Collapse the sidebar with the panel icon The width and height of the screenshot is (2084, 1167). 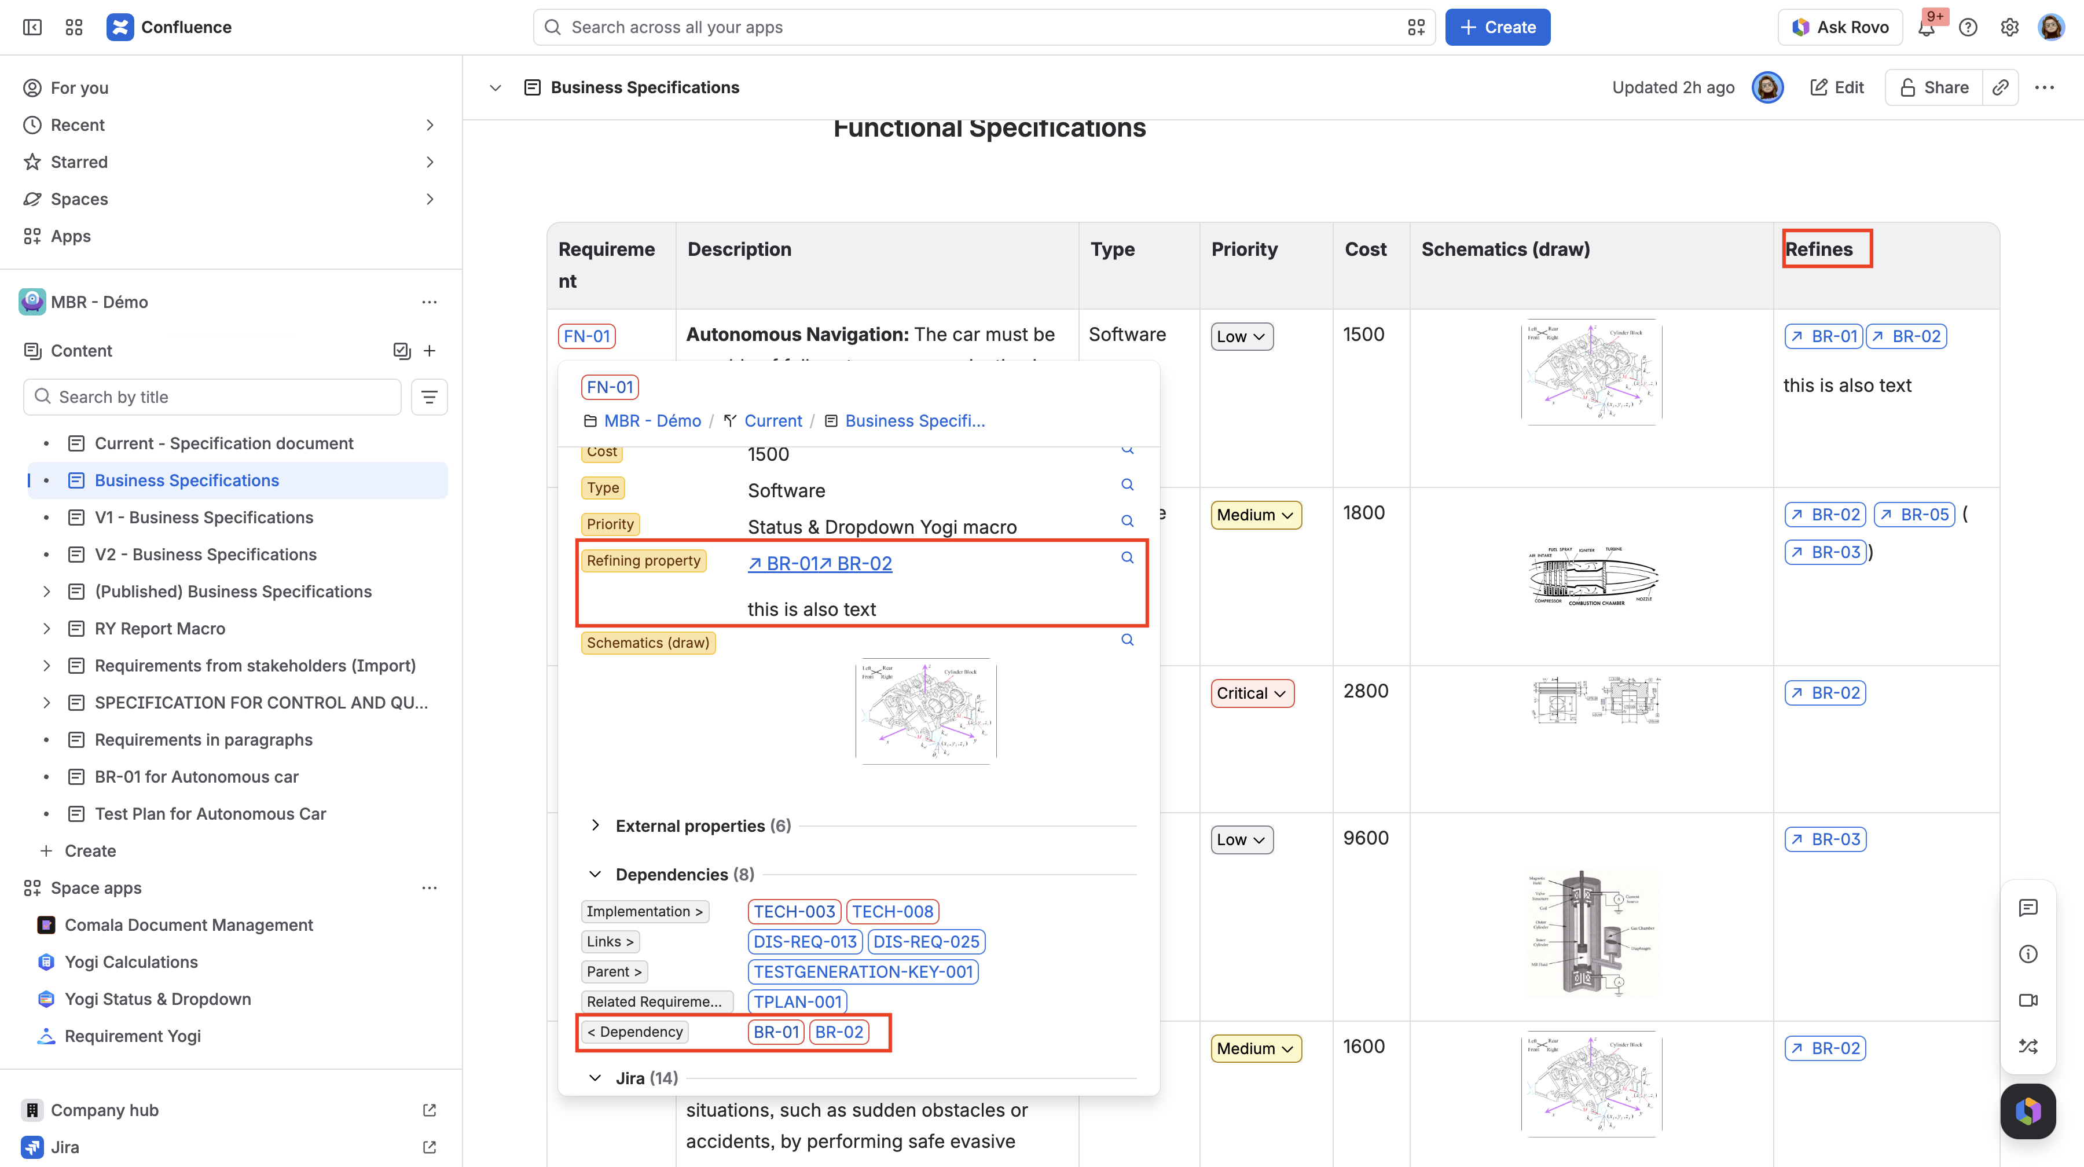32,28
